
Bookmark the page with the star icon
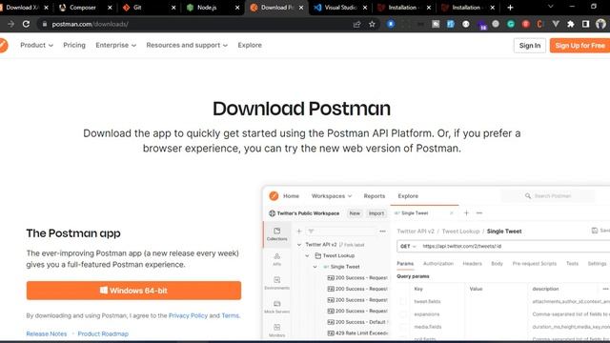tap(372, 24)
